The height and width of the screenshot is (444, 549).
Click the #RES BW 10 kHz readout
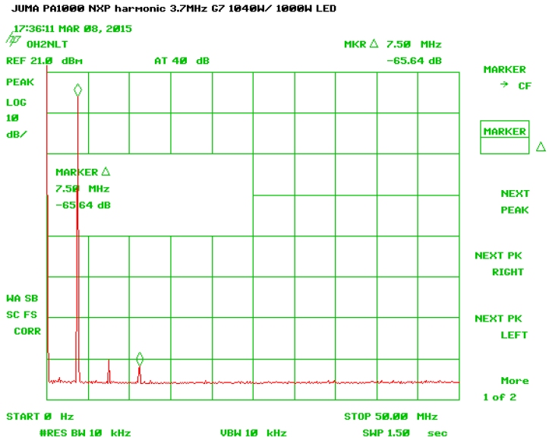85,433
